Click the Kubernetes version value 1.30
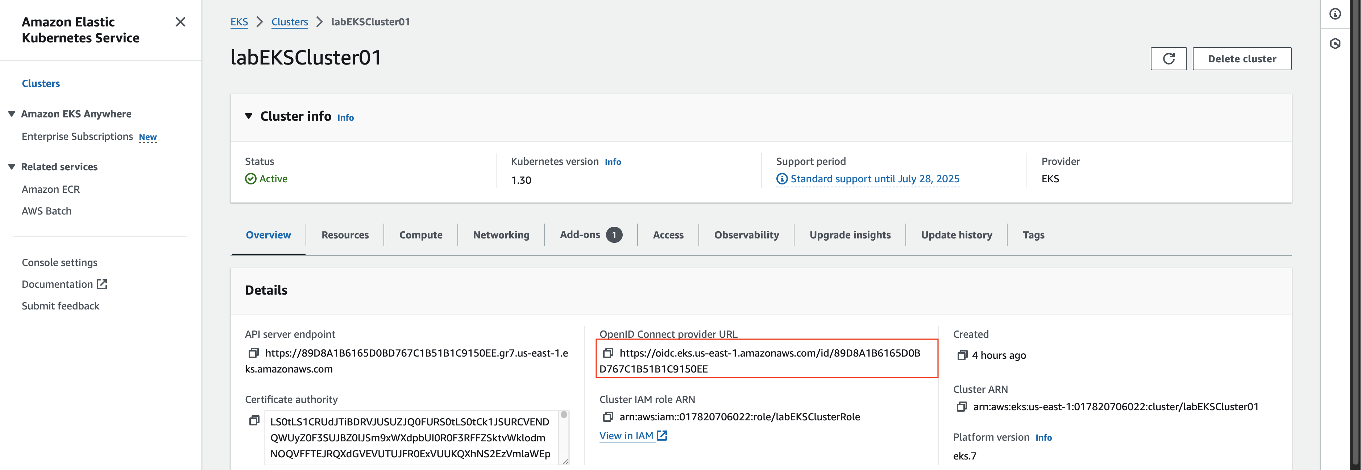The image size is (1361, 470). [521, 180]
